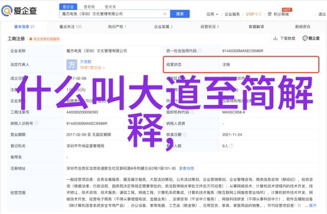Screen dimensions: 327x214
Task: Click the 查看地图 link
Action: [187, 169]
